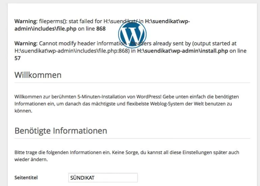Screen dimensions: 260x186
Task: Click the Seitentitel field containing SÜNDIKAT
Action: (103, 178)
